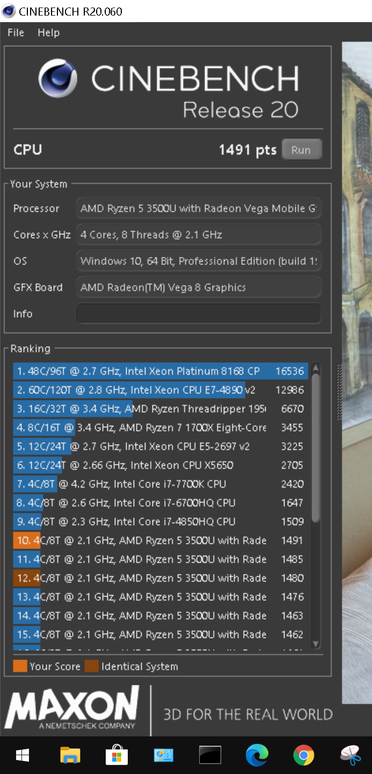Image resolution: width=372 pixels, height=774 pixels.
Task: Select ranking row AMD Ryzen 7 1700X
Action: 161,428
